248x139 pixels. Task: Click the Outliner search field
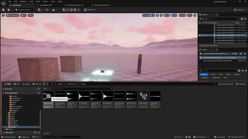[222, 19]
